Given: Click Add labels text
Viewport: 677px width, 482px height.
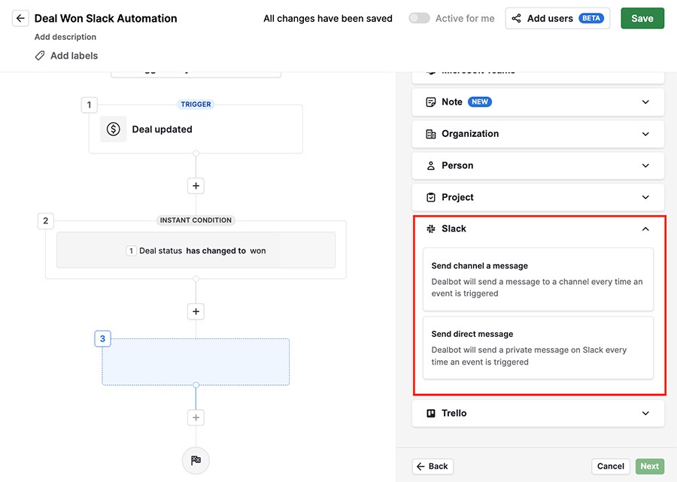Looking at the screenshot, I should [74, 56].
